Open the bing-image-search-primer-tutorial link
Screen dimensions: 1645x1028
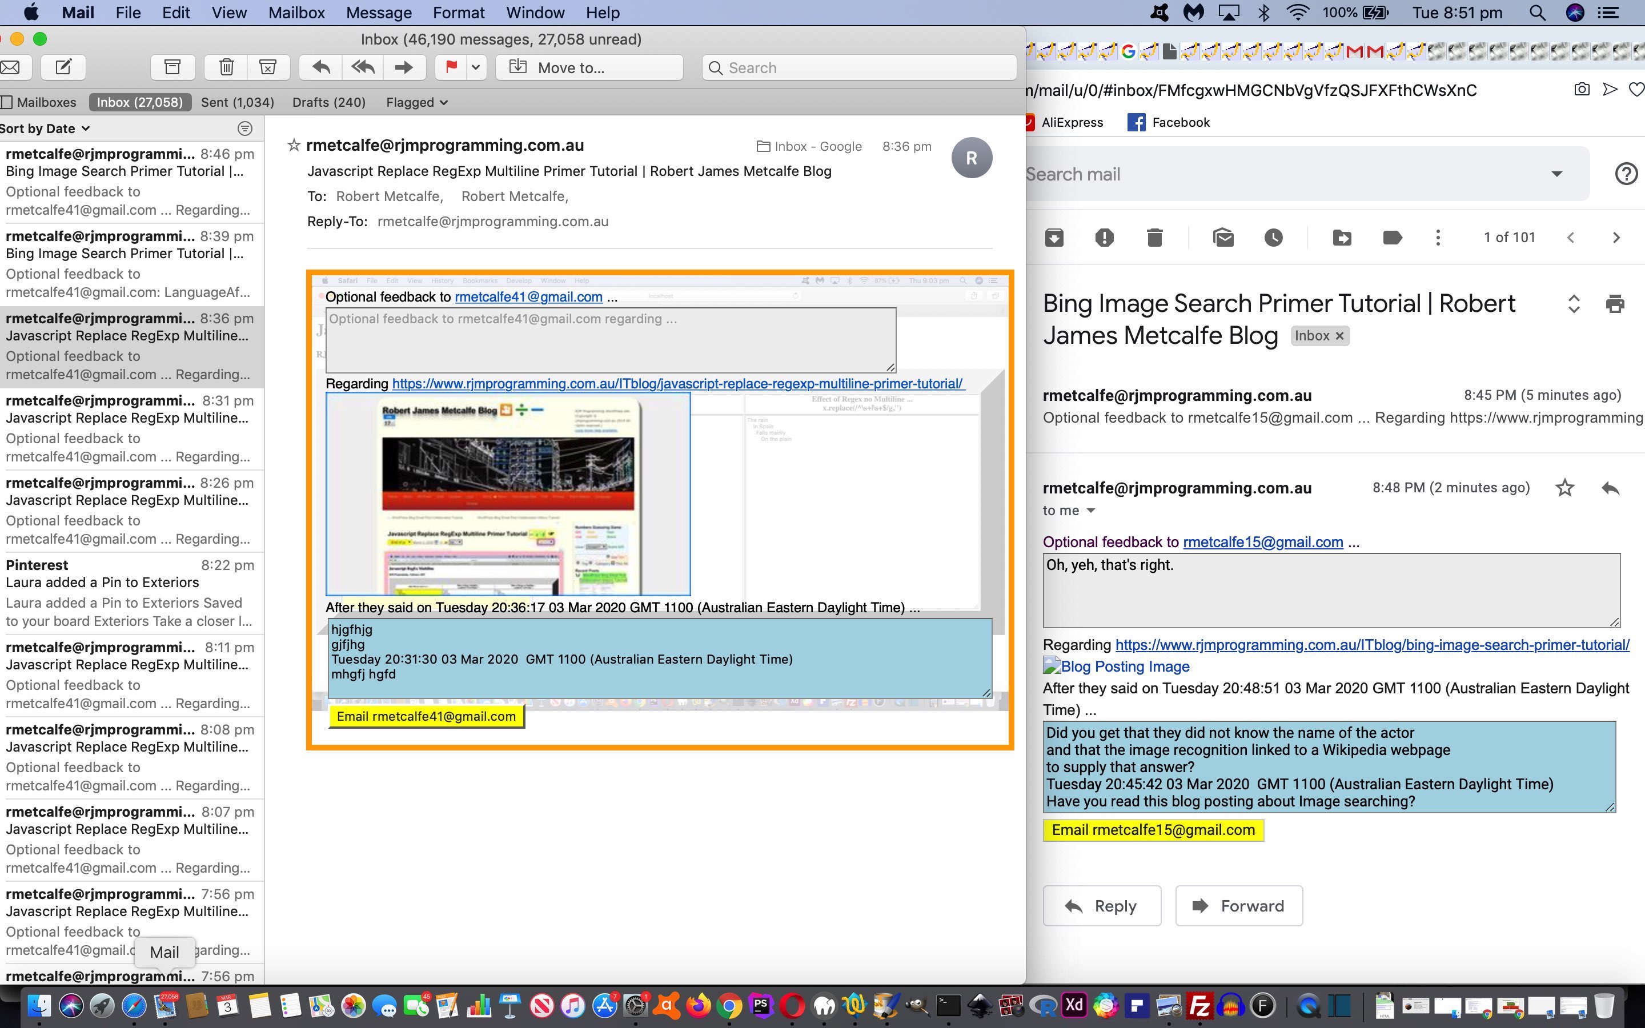click(x=1372, y=645)
